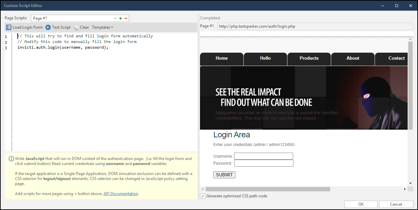Clear the editor with the eraser icon

point(75,27)
